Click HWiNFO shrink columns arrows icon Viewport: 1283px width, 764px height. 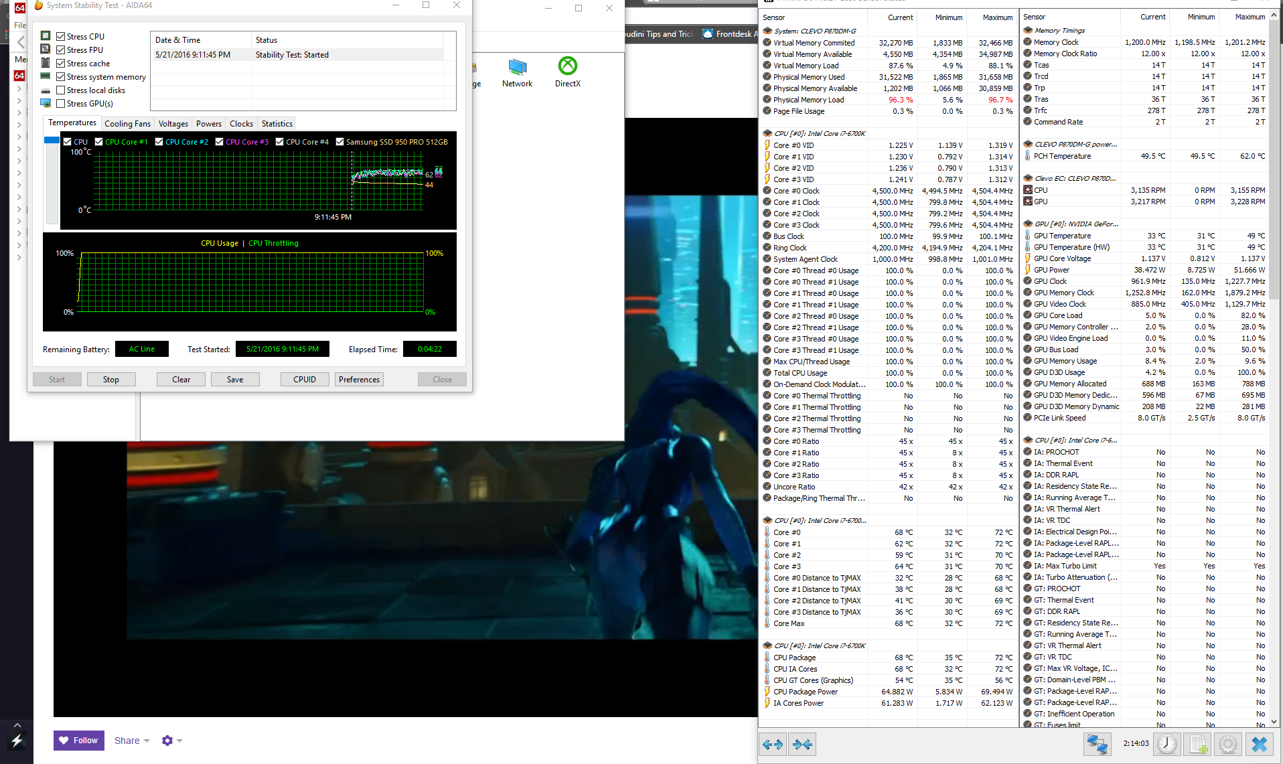click(802, 744)
